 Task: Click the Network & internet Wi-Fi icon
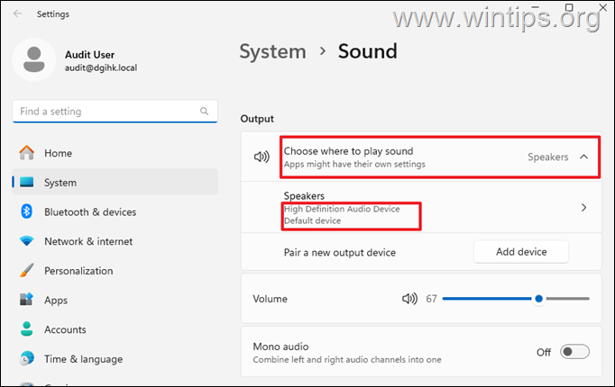pos(26,241)
